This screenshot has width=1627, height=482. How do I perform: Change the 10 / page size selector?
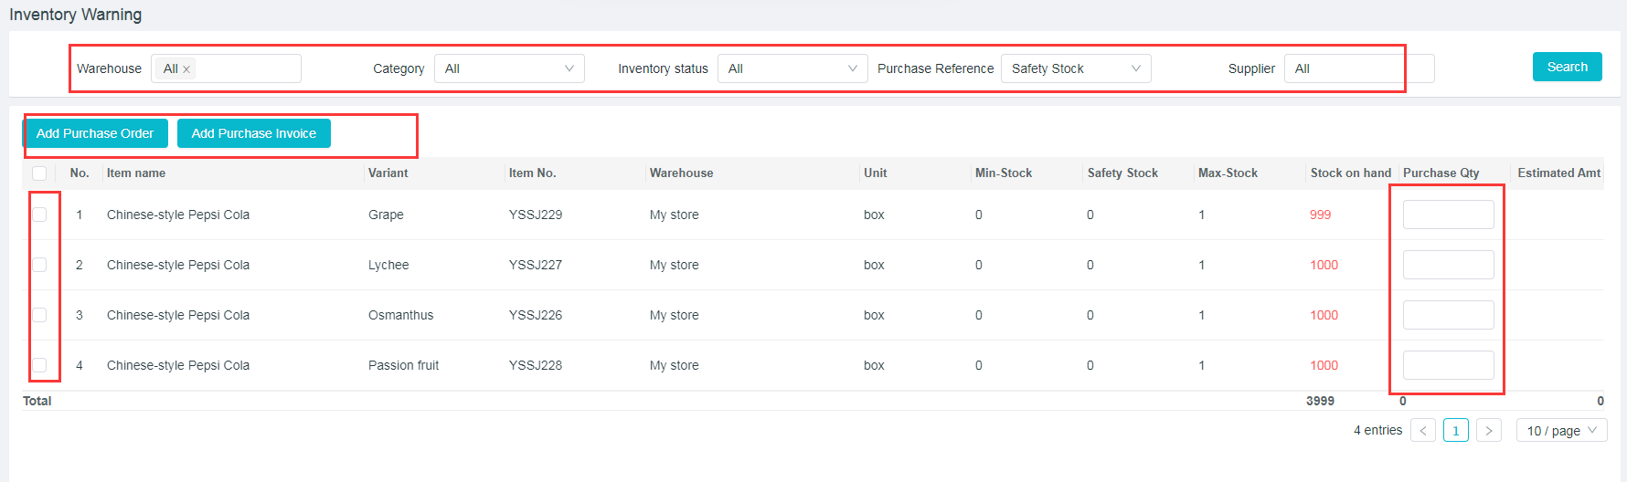(1561, 431)
